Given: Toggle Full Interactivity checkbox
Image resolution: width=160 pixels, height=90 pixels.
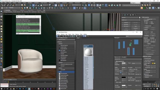Looking at the screenshot, I should point(146,54).
